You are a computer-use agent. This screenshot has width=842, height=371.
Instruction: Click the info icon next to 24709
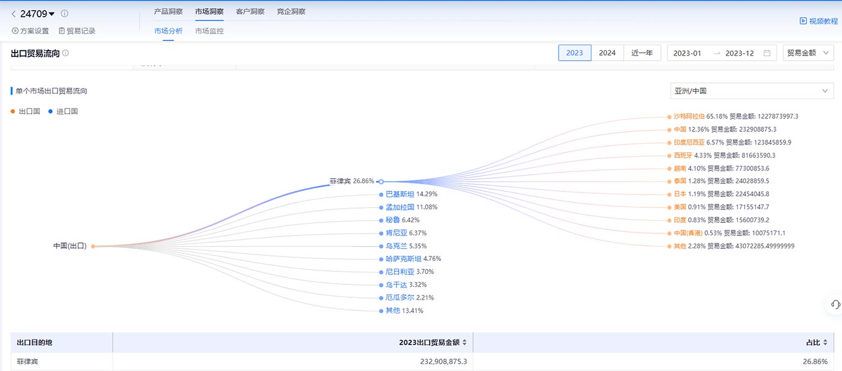[64, 14]
